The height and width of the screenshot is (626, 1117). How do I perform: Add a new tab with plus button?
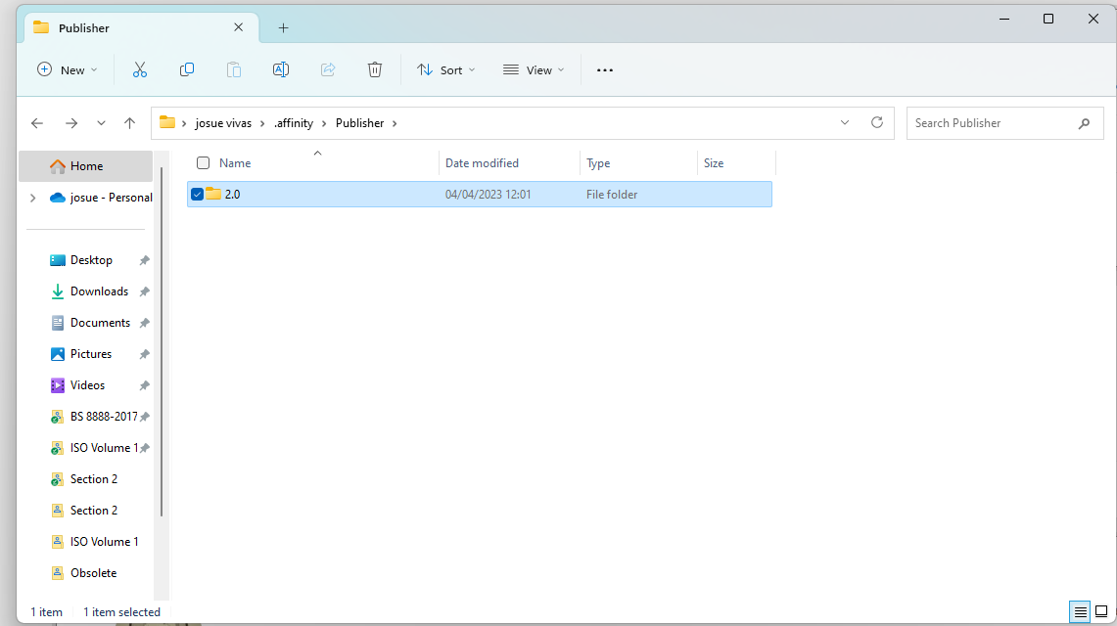[283, 28]
